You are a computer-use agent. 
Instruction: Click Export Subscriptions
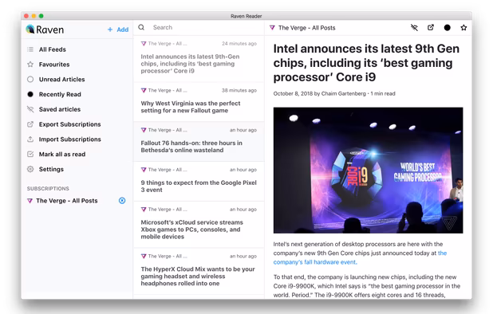coord(69,124)
